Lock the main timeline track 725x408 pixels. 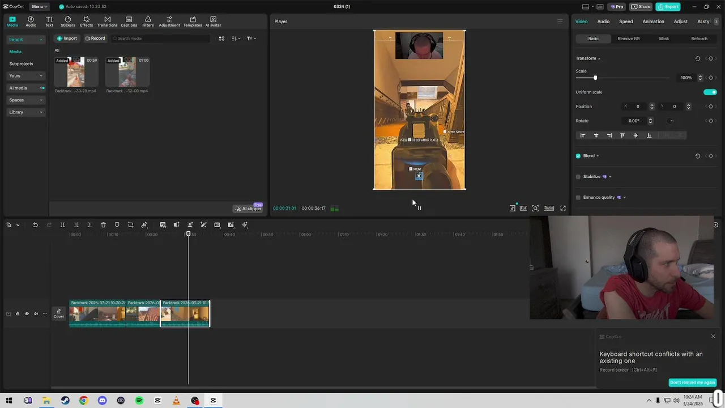coord(18,313)
